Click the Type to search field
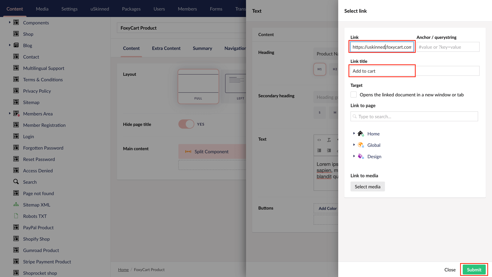Screen dimensions: 492x277 click(414, 116)
